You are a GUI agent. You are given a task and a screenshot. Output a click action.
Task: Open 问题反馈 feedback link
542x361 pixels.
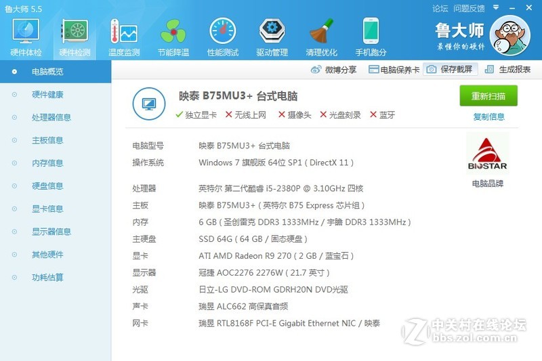[x=469, y=9]
